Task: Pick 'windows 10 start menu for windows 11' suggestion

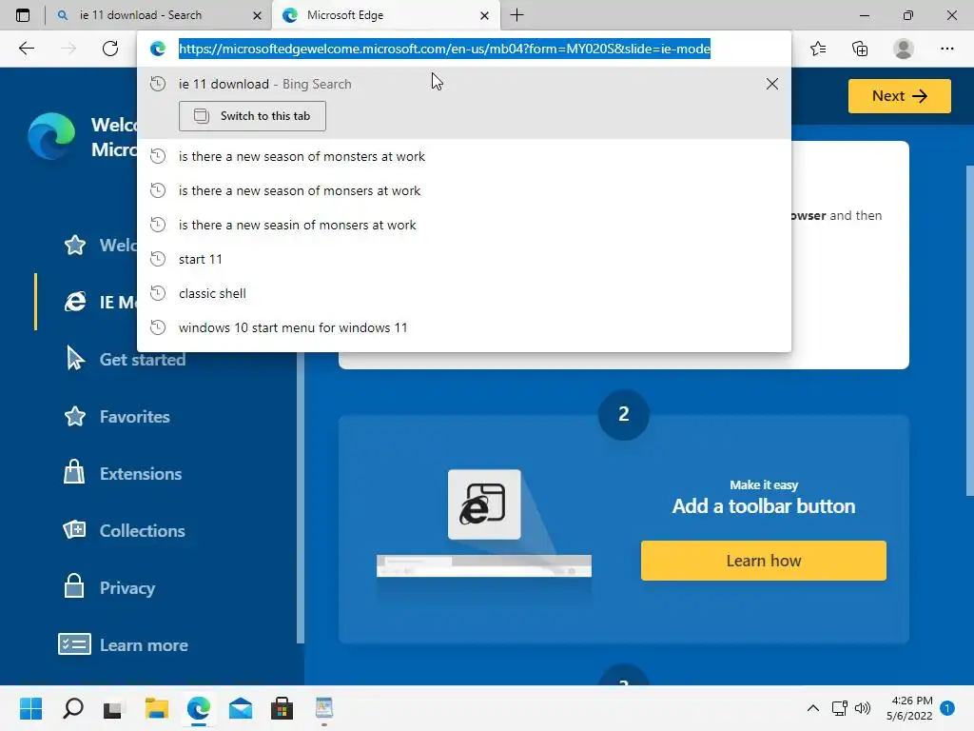Action: [x=464, y=327]
